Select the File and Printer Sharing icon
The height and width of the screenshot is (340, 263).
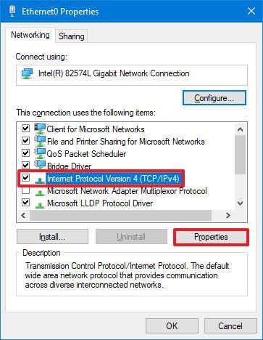point(40,141)
